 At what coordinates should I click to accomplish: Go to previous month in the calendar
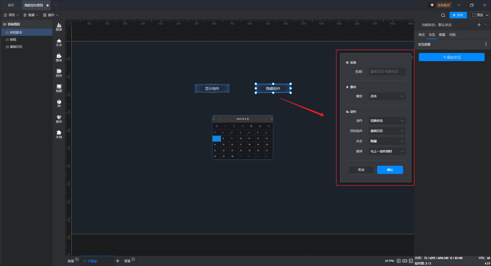(x=219, y=119)
